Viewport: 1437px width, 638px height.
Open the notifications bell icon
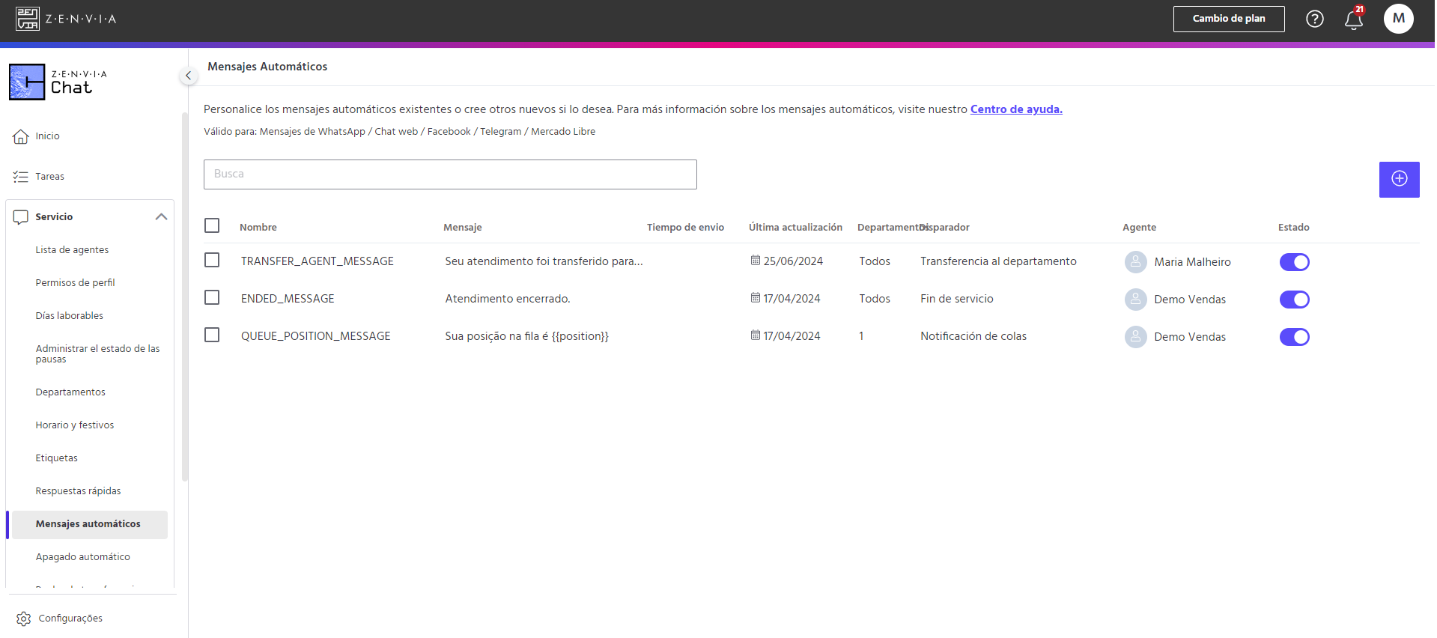pos(1353,19)
